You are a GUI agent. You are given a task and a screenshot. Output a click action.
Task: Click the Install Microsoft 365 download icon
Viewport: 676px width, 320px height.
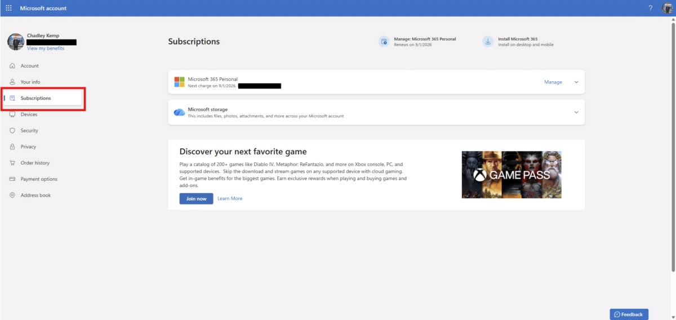[488, 42]
